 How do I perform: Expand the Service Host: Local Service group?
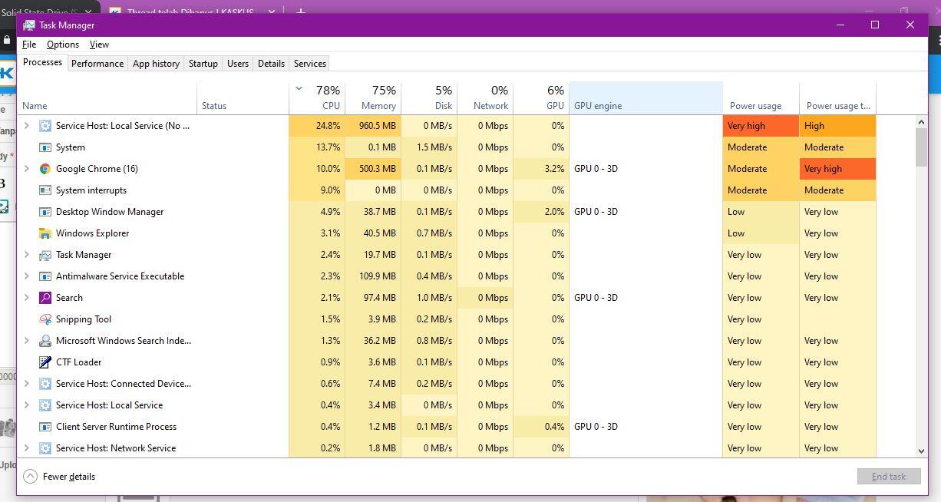pos(27,405)
